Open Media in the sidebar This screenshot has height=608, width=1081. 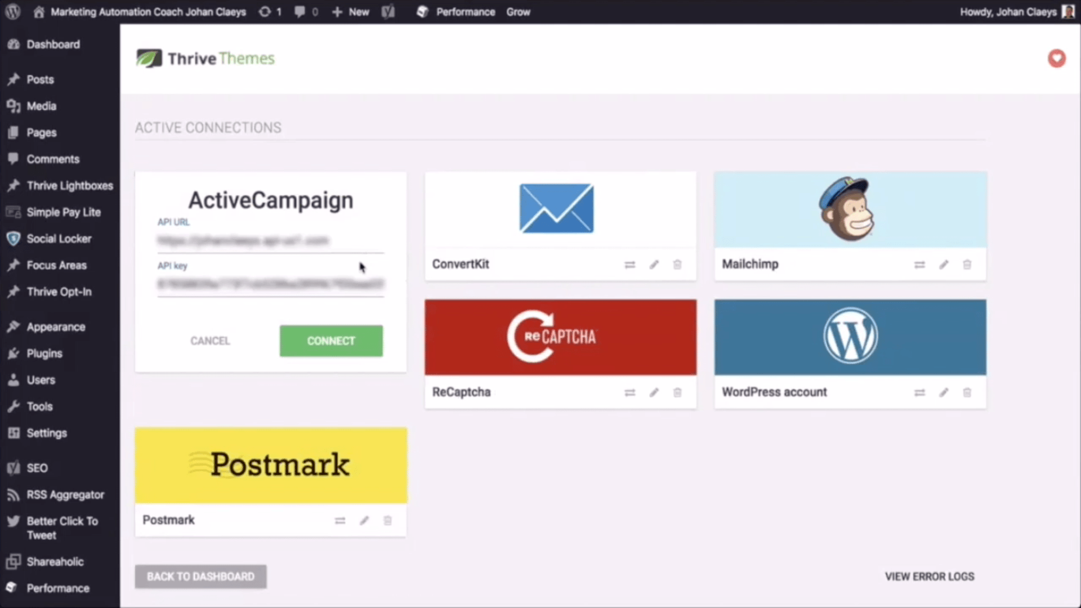click(x=41, y=106)
